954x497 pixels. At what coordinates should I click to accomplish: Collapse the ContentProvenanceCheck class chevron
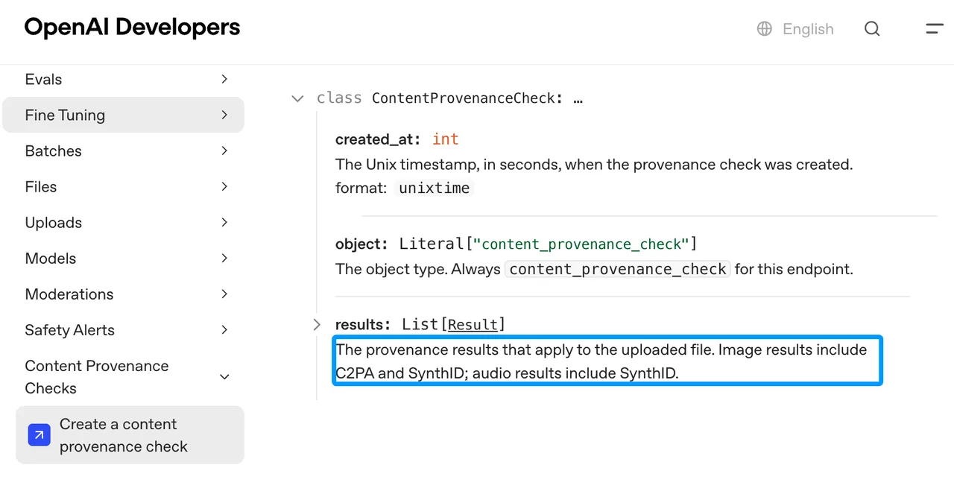(x=297, y=98)
